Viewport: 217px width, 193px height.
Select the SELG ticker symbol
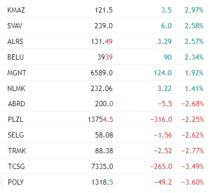click(x=16, y=135)
